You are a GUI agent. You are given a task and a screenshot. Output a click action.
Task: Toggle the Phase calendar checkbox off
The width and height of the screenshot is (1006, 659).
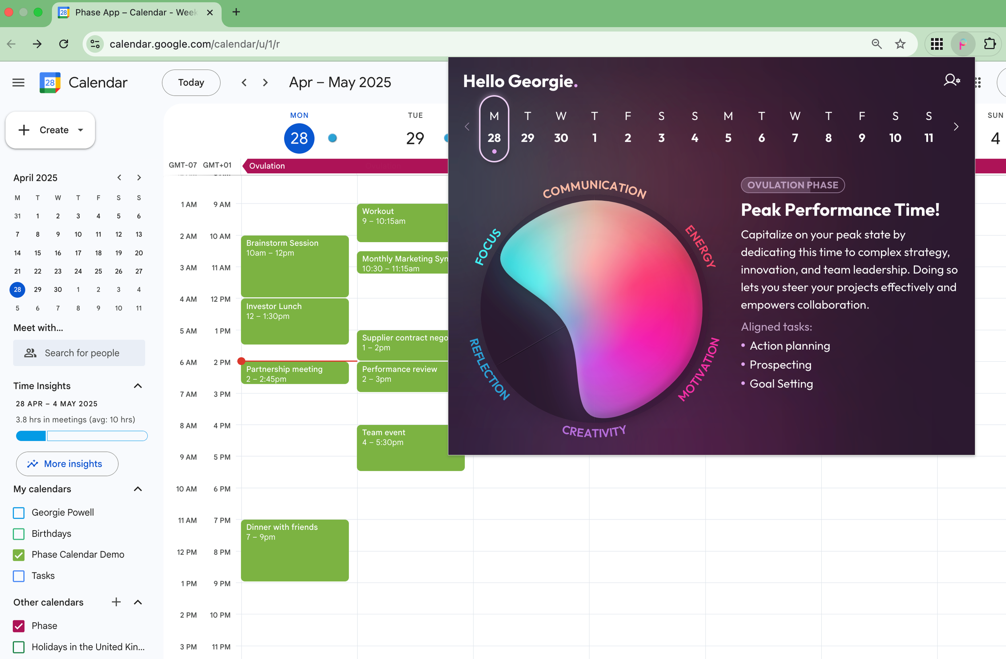click(19, 626)
